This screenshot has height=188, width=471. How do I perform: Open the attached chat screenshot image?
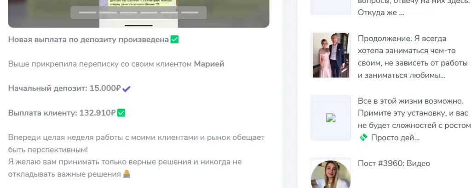(x=138, y=14)
